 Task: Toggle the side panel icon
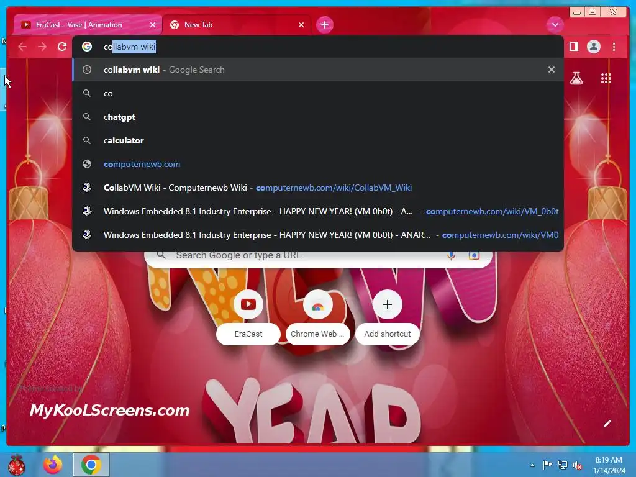pyautogui.click(x=573, y=47)
